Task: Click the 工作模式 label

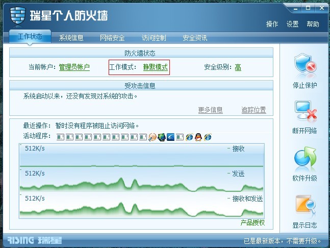Action: 122,67
